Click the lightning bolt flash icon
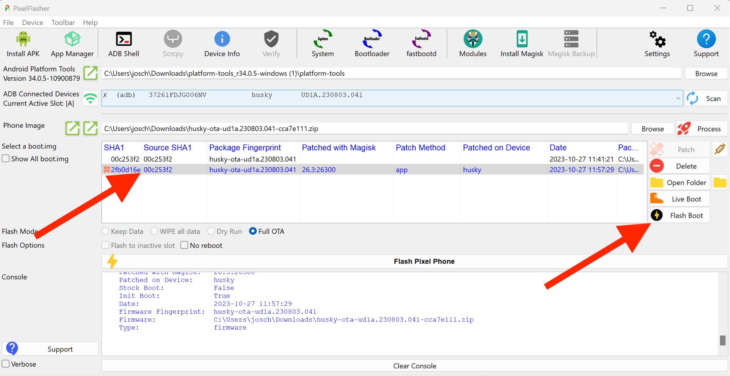The height and width of the screenshot is (376, 730). 112,261
